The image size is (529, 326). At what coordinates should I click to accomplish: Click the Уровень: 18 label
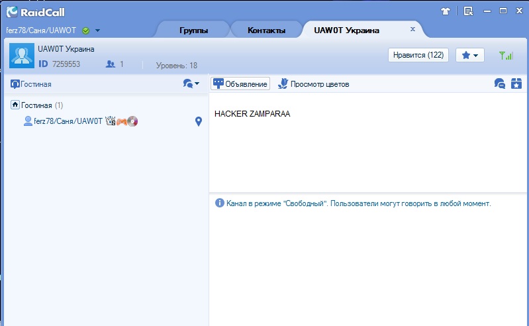tap(177, 66)
